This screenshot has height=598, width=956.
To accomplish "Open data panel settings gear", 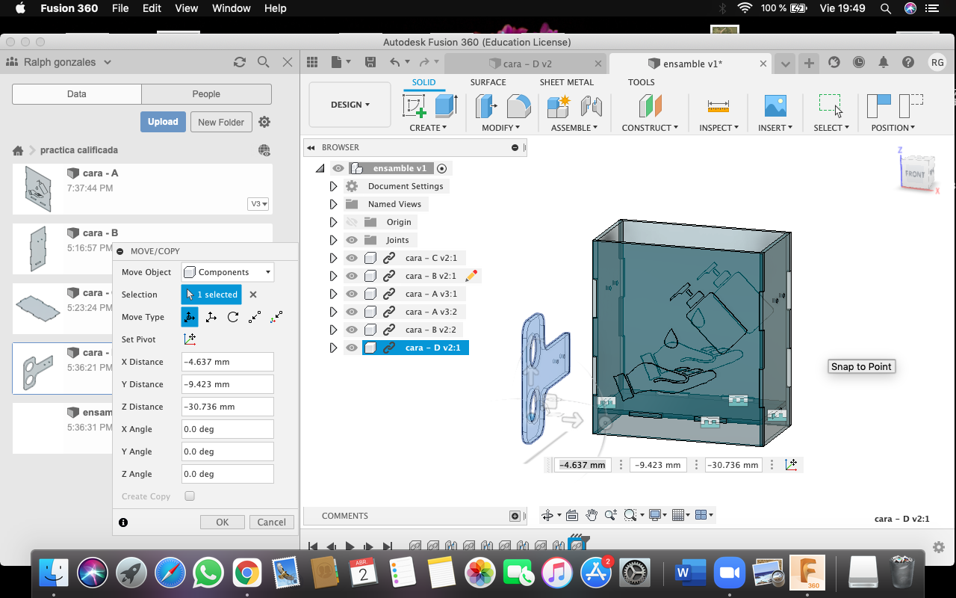I will [x=264, y=122].
